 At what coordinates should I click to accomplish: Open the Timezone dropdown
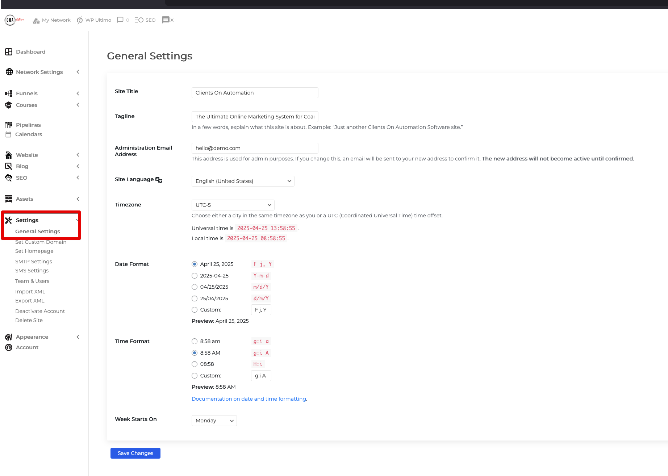(x=233, y=205)
